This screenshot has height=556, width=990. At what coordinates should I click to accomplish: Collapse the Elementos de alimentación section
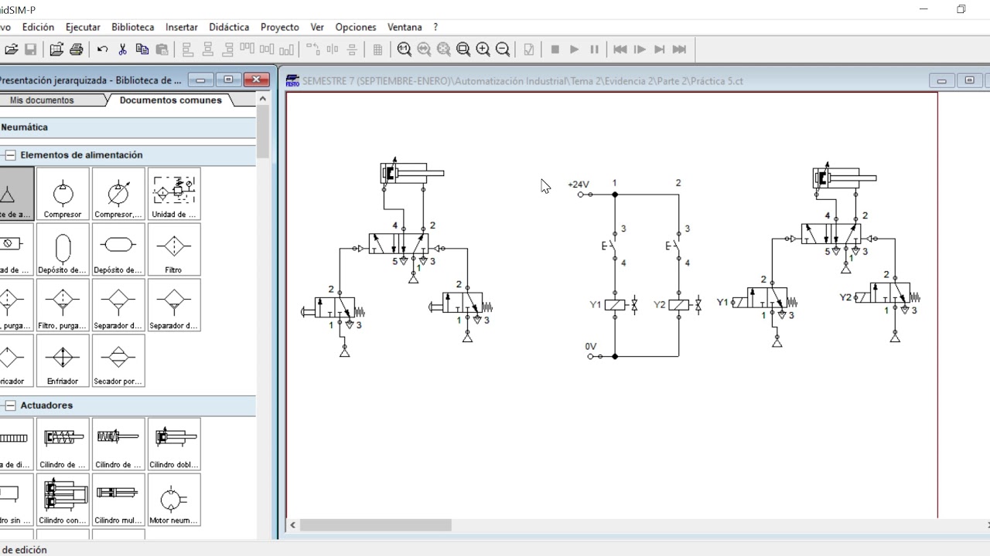(10, 155)
